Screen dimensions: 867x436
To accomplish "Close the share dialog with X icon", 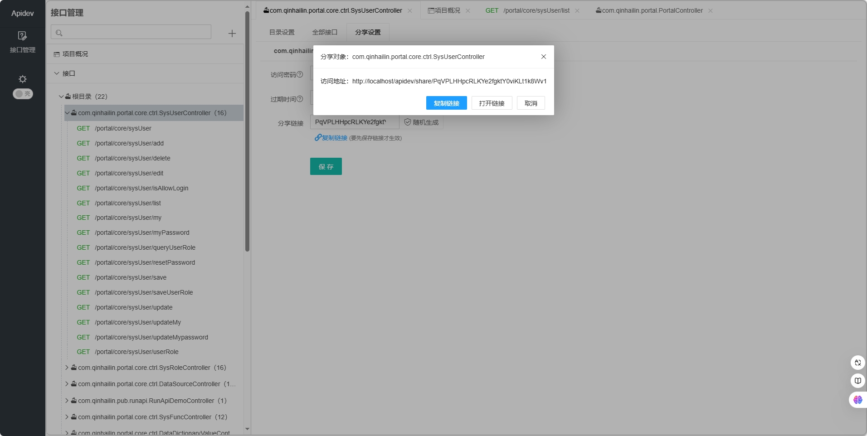I will point(543,57).
